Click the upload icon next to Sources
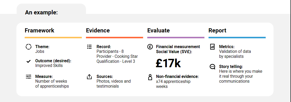Image resolution: width=291 pixels, height=102 pixels. pos(89,77)
